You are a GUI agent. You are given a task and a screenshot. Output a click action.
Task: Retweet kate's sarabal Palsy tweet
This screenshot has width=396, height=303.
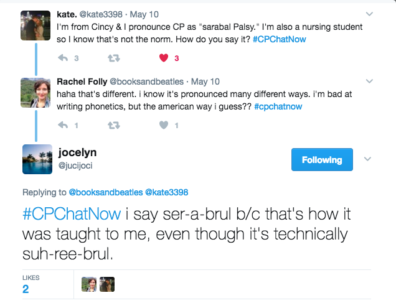click(114, 58)
